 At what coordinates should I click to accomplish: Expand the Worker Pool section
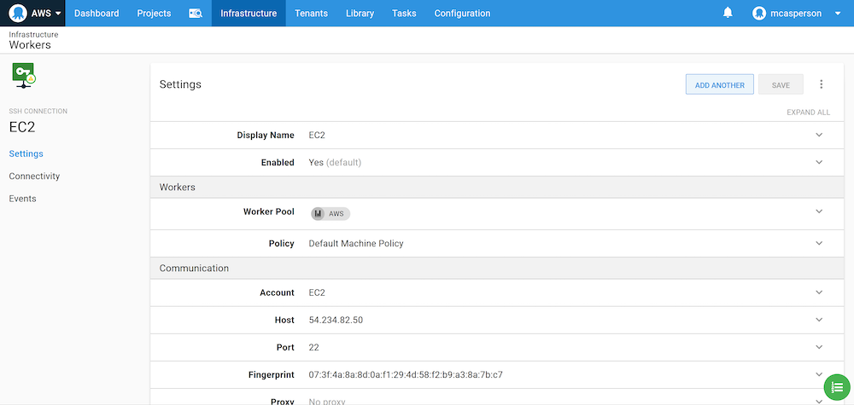[x=818, y=211]
